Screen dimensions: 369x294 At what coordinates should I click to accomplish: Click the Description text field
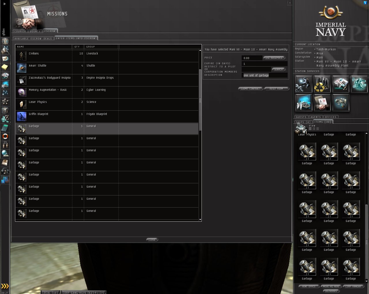click(x=264, y=75)
